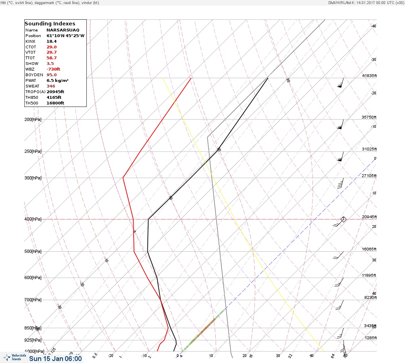Click the TTOT value 58.7

click(51, 58)
